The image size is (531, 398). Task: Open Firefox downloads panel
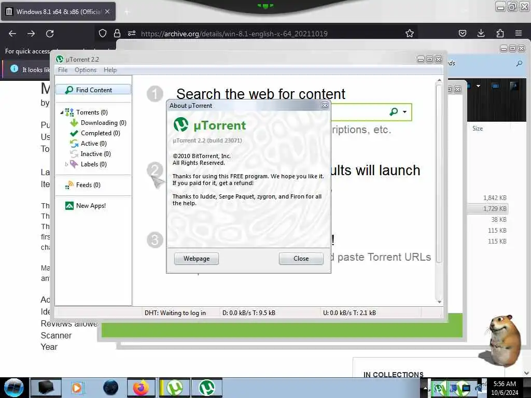point(481,33)
